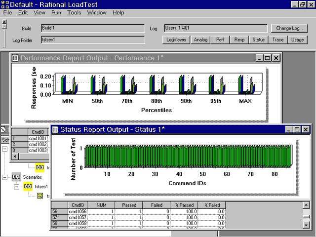Screen dimensions: 316x237
Task: Launch the LogViewer button
Action: 176,39
